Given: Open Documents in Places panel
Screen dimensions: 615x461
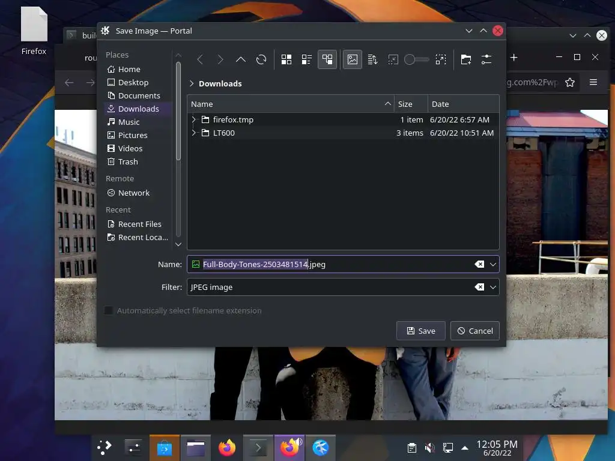Looking at the screenshot, I should [x=138, y=95].
